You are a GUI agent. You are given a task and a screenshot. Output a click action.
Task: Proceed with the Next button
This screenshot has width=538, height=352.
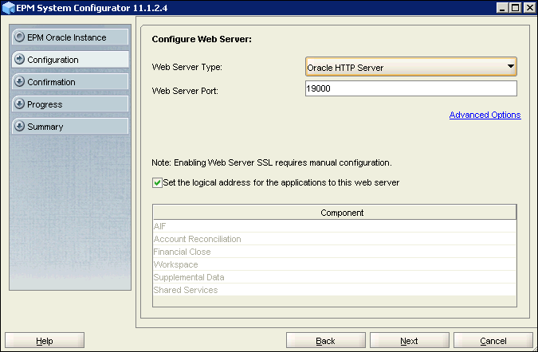coord(410,341)
